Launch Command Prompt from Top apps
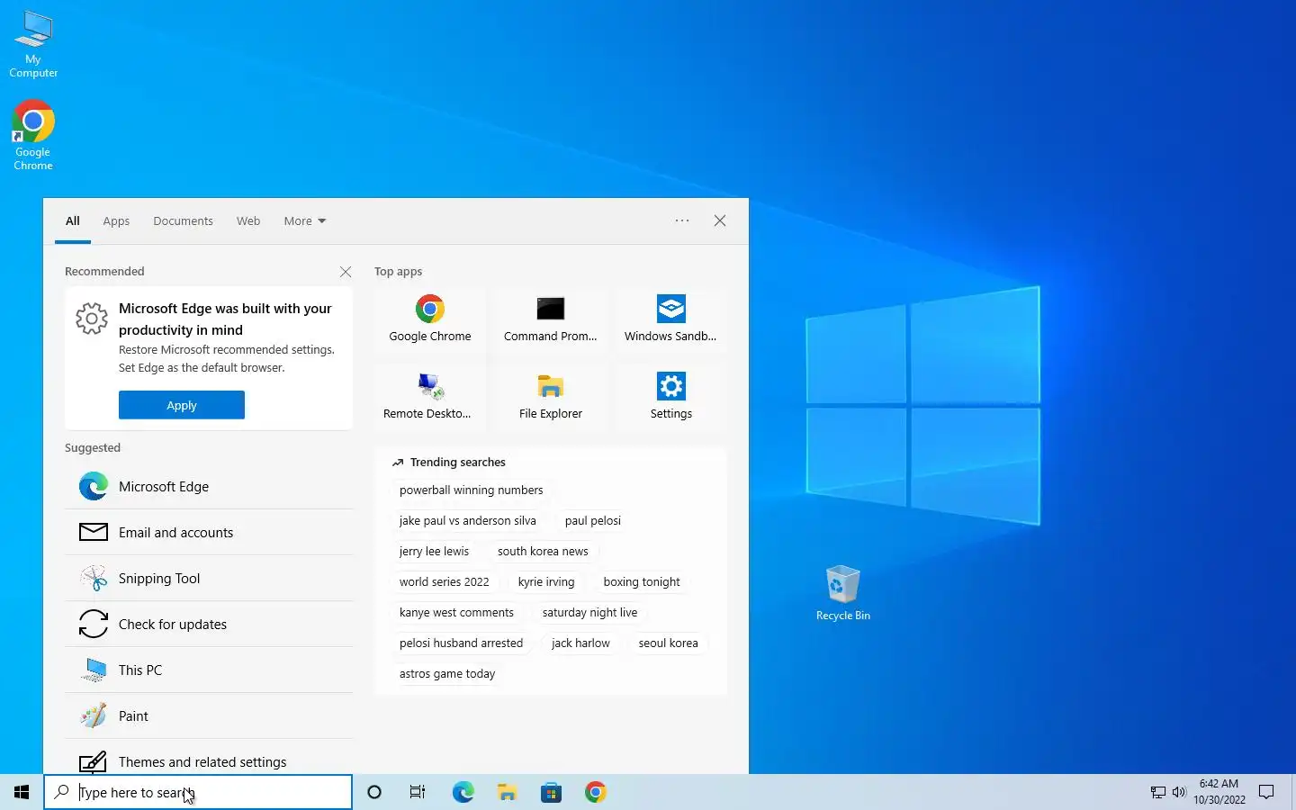The width and height of the screenshot is (1296, 810). click(x=551, y=319)
